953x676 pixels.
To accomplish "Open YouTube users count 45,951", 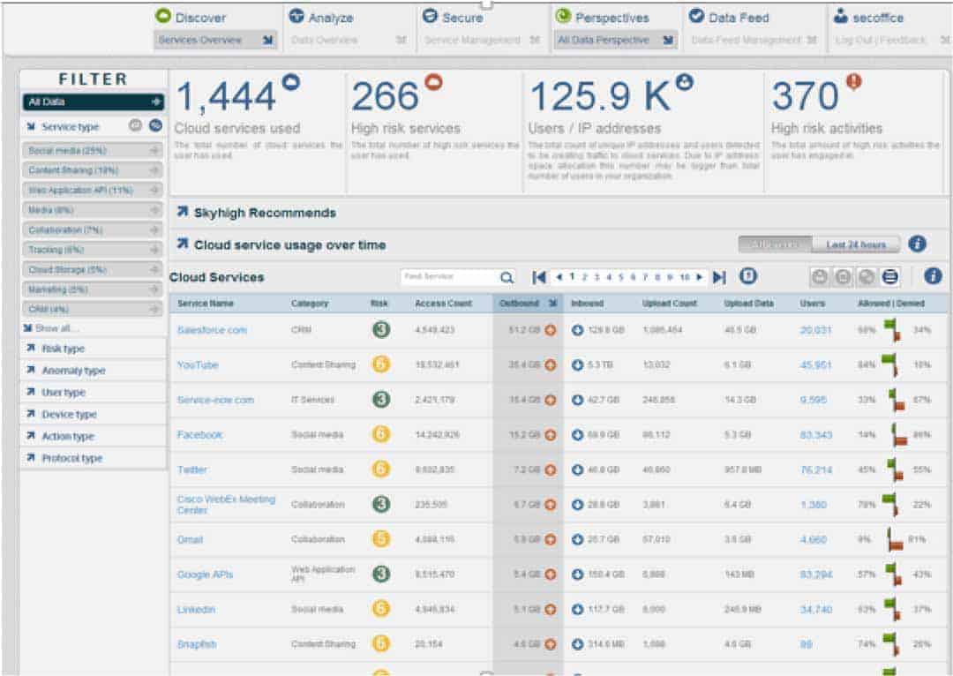I will click(x=815, y=364).
